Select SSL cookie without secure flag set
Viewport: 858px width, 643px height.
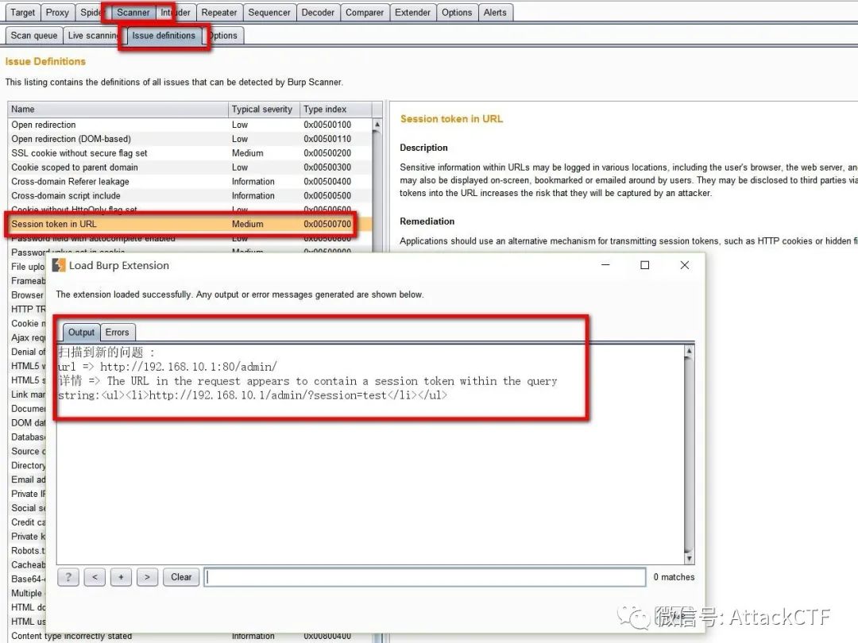coord(189,153)
